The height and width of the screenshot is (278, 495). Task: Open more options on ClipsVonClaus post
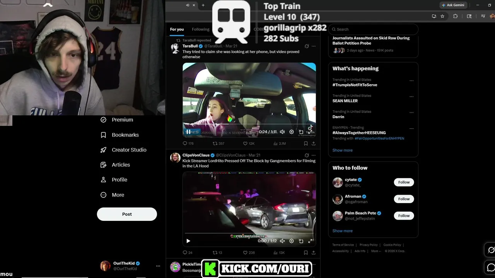click(x=314, y=155)
